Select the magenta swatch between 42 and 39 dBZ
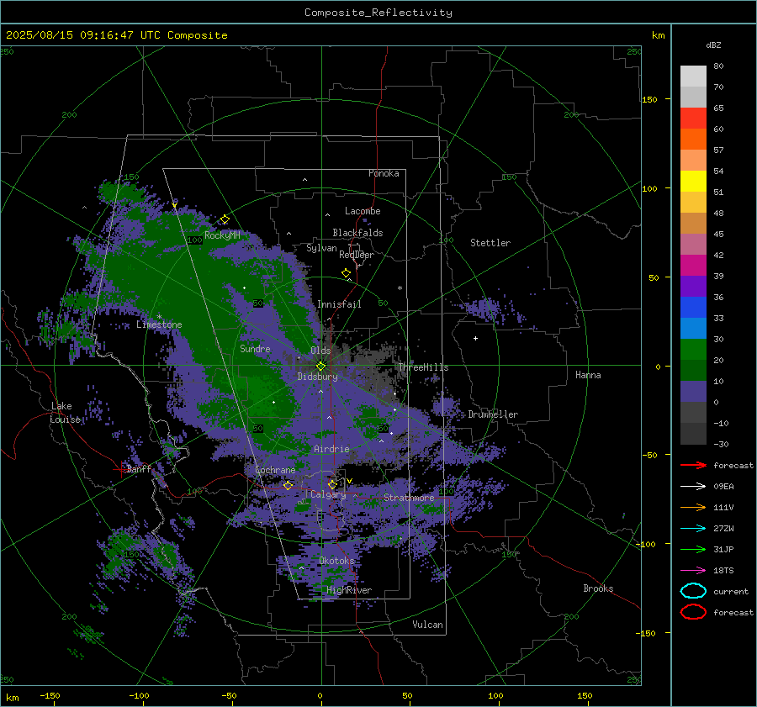The image size is (757, 707). (x=693, y=265)
